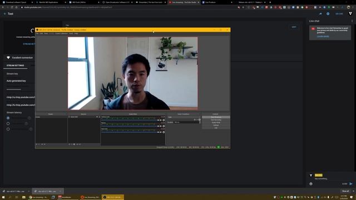
Task: Open the stream settings gear icon in header
Action: (328, 14)
